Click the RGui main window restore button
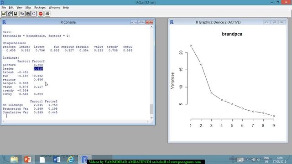This screenshot has height=164, width=292. click(278, 2)
